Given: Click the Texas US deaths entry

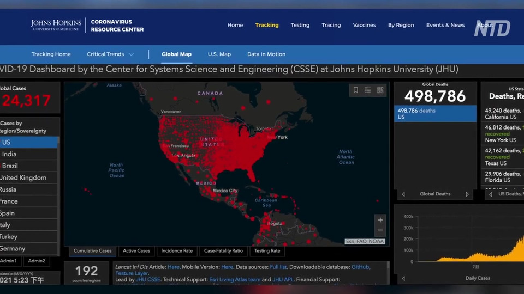Looking at the screenshot, I should [x=503, y=157].
